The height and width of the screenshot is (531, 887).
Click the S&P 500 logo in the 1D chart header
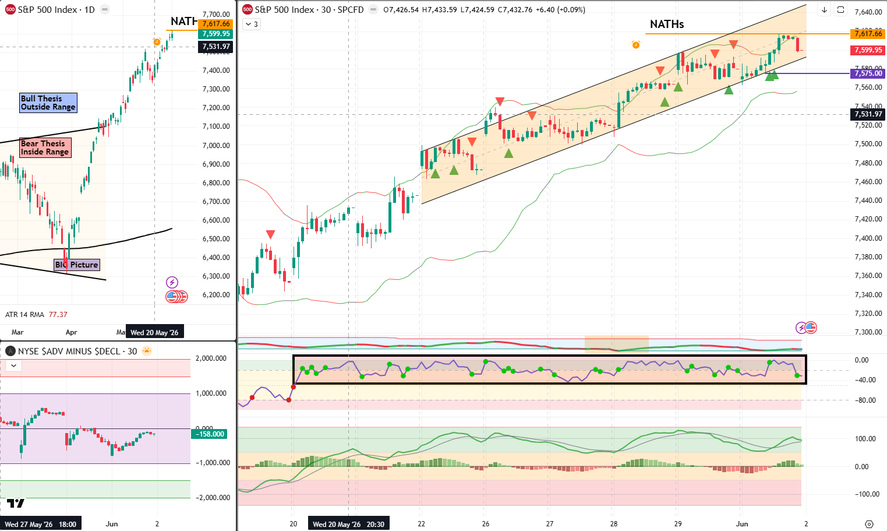[x=10, y=10]
